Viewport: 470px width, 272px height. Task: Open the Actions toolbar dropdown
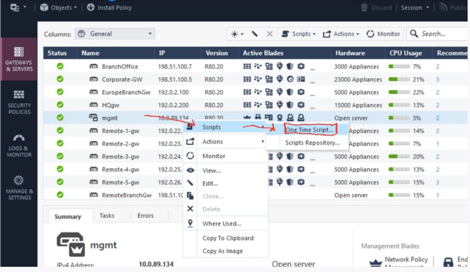point(341,34)
